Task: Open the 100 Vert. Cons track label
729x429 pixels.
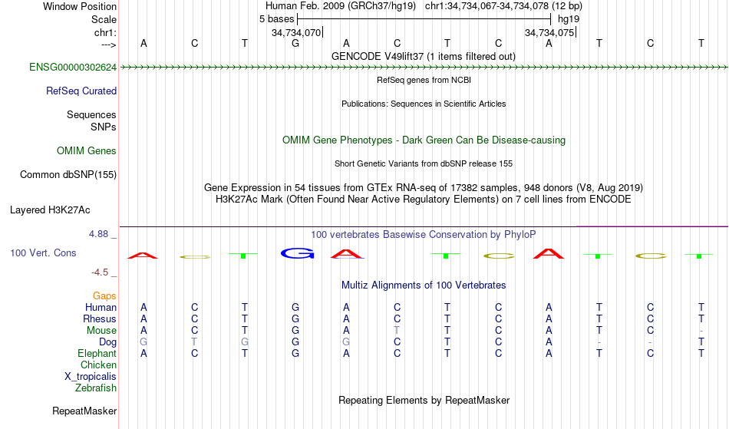Action: [x=43, y=252]
